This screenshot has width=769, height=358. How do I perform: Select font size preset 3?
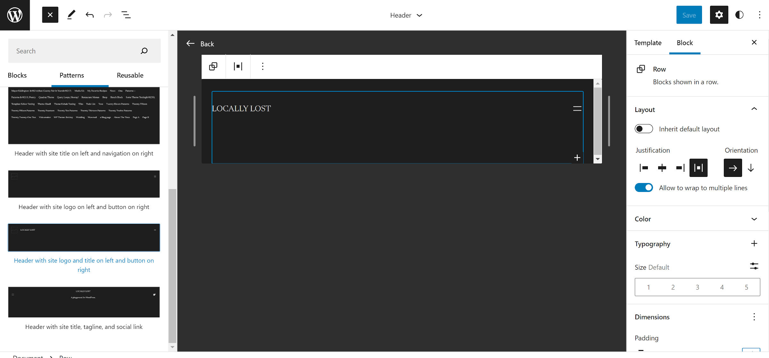point(697,287)
